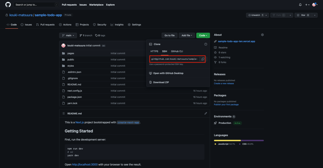Screen dimensions: 323x168
Task: Open with GitHub Desktop
Action: [x=166, y=73]
